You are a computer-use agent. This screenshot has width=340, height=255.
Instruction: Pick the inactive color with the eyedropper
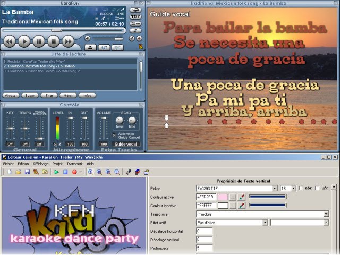pos(242,206)
